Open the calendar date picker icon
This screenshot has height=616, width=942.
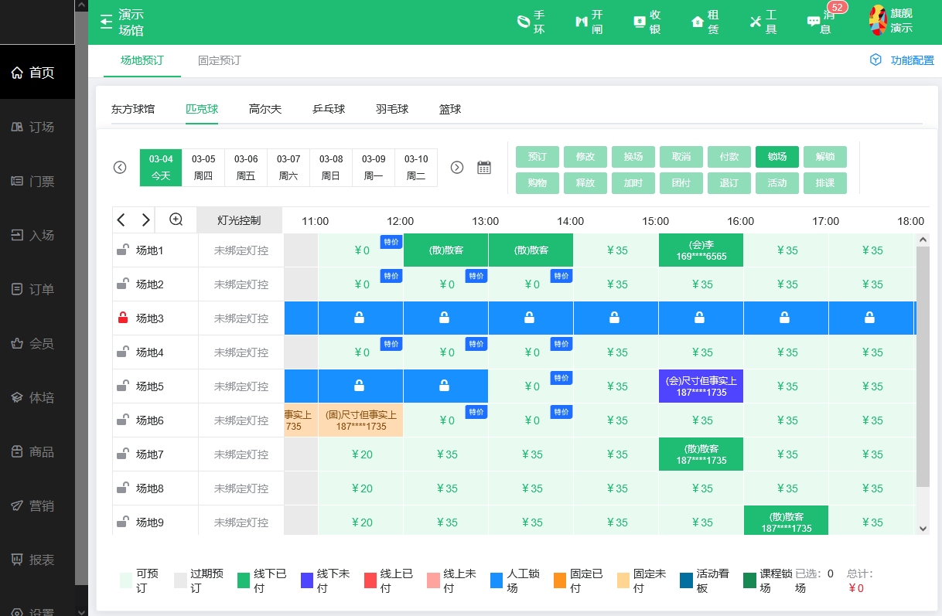click(484, 167)
